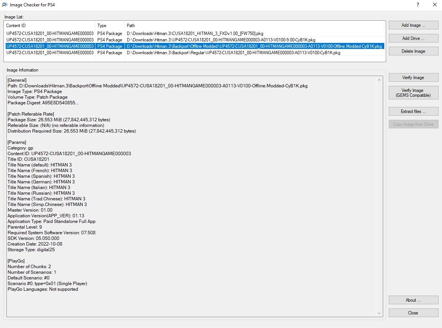Click the Verify Image button
This screenshot has width=442, height=328.
click(413, 78)
